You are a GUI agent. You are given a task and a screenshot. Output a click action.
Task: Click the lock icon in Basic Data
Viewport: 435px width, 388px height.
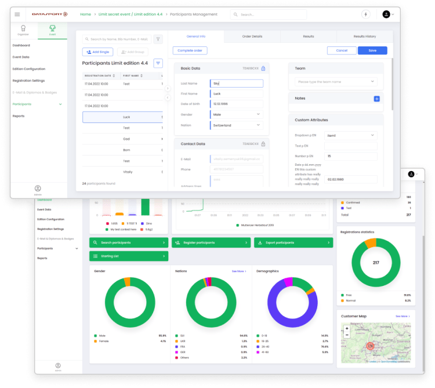click(x=263, y=68)
